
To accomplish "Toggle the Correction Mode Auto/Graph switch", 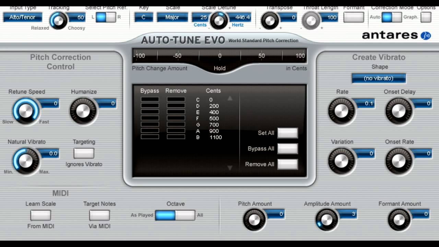I will 392,17.
